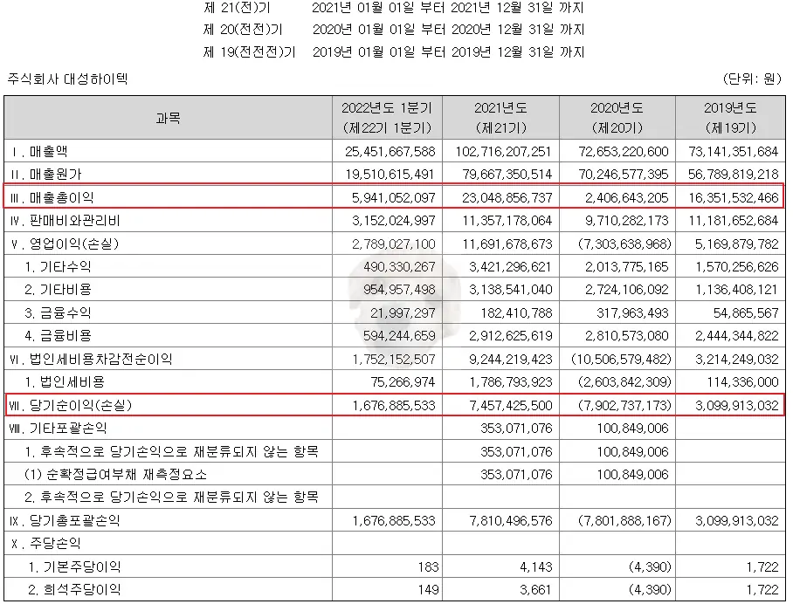Click cost of sales 79,667,350,514

(x=507, y=175)
